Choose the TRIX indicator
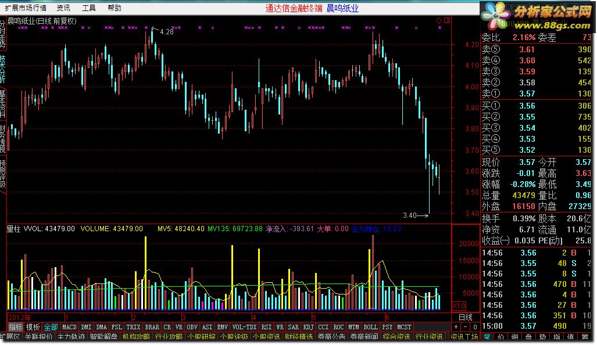597x345 pixels. tap(133, 327)
